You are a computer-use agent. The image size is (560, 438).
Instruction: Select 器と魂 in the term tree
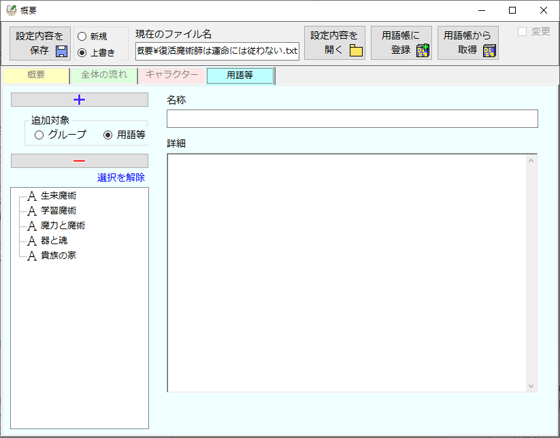pos(54,241)
